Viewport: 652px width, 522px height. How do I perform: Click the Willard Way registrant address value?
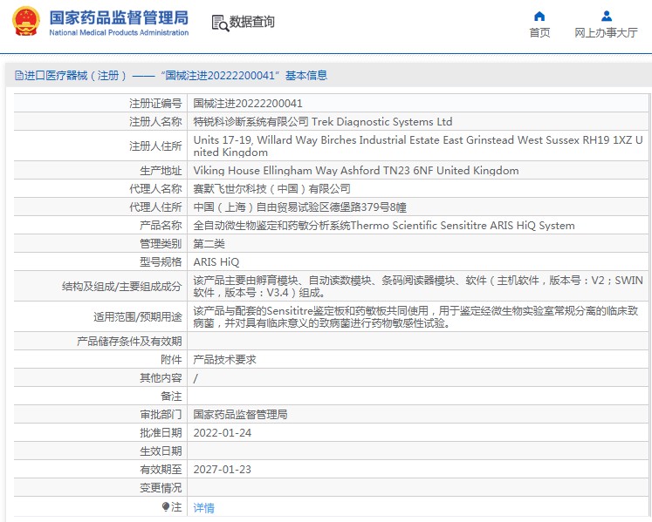tap(418, 146)
